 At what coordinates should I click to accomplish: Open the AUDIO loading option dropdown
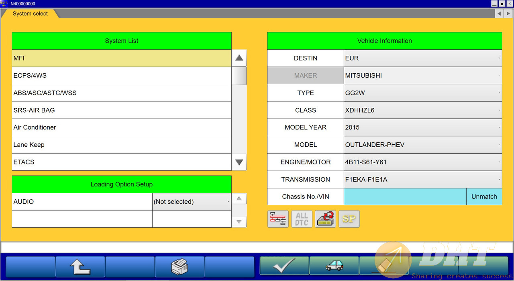click(228, 202)
